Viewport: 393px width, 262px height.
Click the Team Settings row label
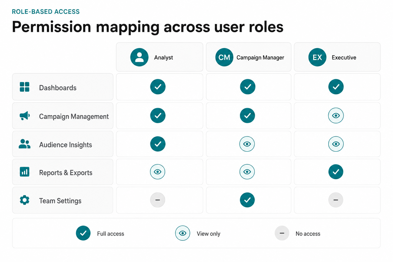(60, 201)
